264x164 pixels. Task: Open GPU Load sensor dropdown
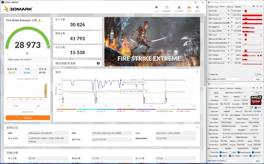pyautogui.click(x=228, y=35)
